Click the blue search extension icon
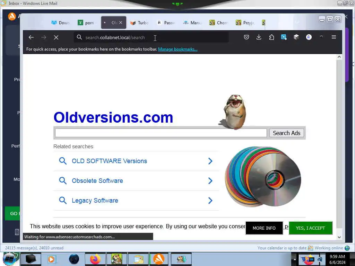This screenshot has height=266, width=355. pyautogui.click(x=284, y=37)
